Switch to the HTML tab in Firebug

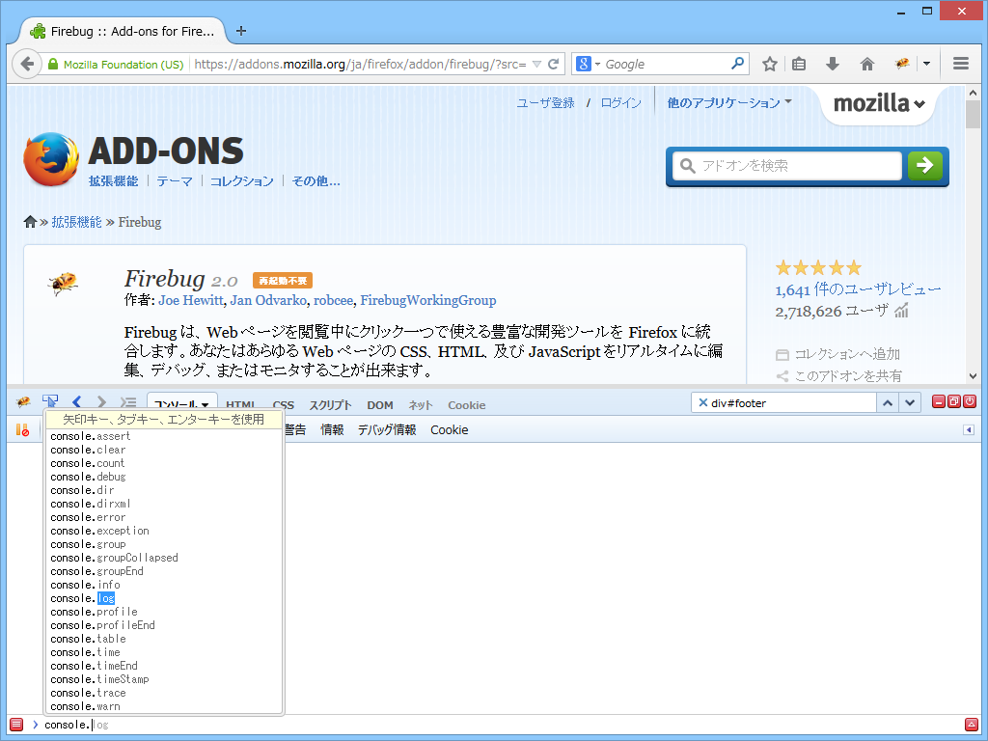(240, 405)
